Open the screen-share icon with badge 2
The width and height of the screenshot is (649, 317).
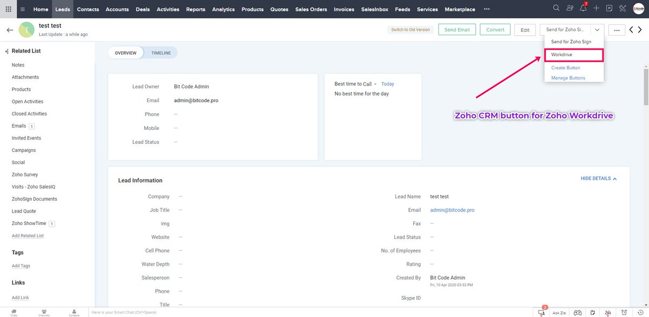pyautogui.click(x=542, y=312)
